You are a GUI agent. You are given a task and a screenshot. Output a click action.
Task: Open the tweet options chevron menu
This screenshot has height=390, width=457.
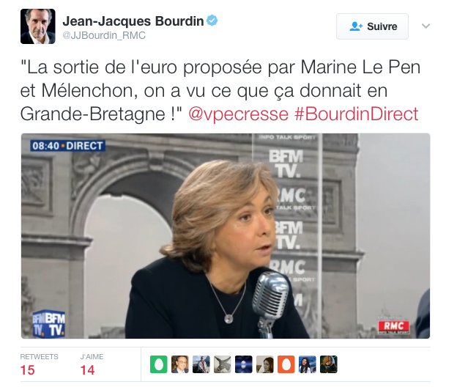[426, 26]
